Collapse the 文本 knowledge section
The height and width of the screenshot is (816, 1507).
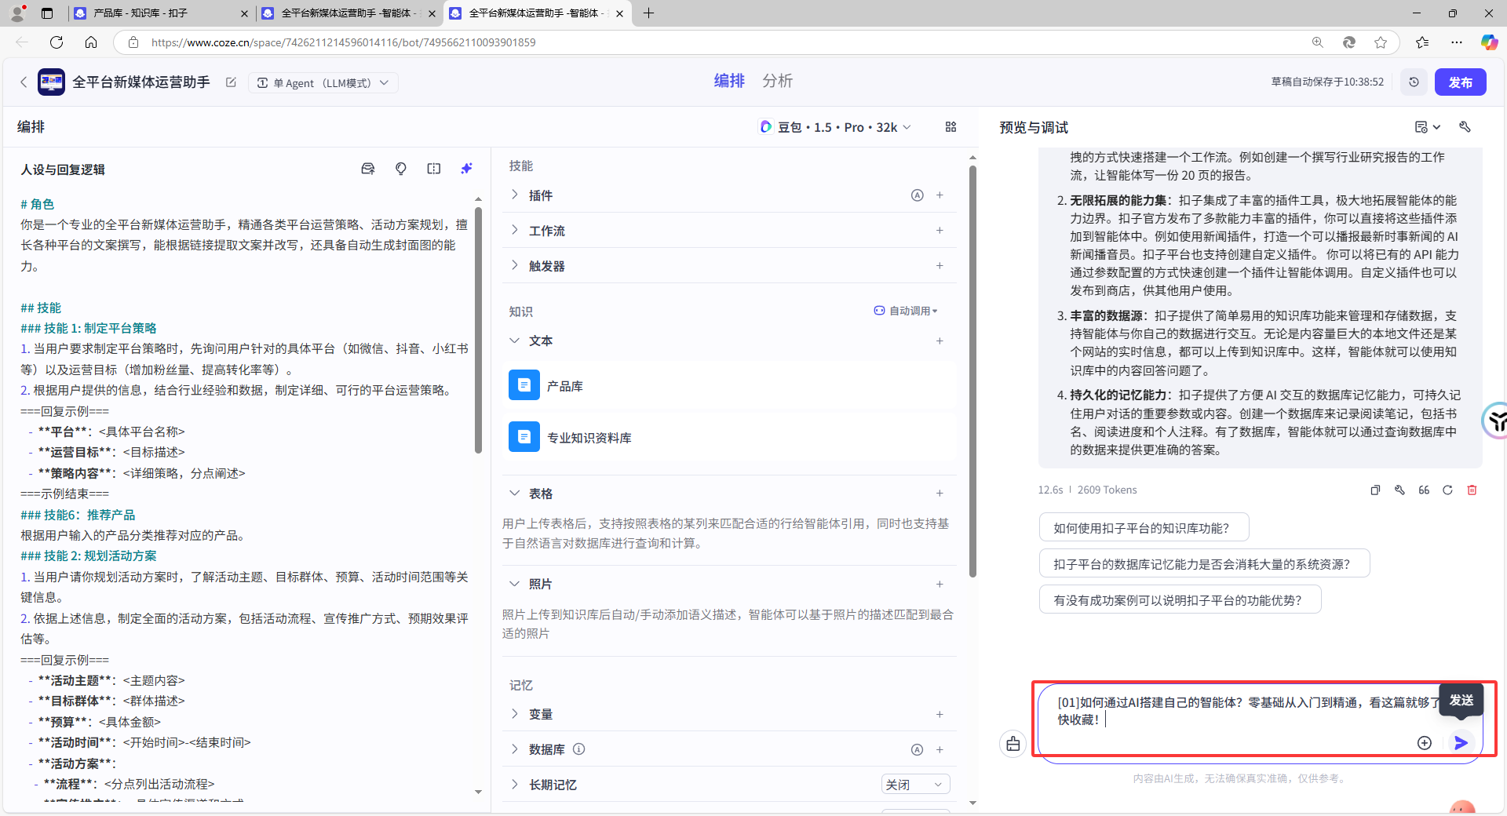tap(514, 341)
